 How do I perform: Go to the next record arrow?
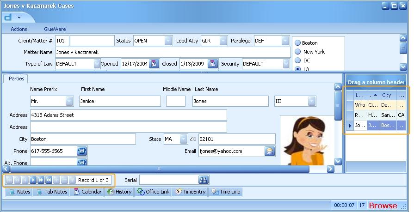point(33,180)
